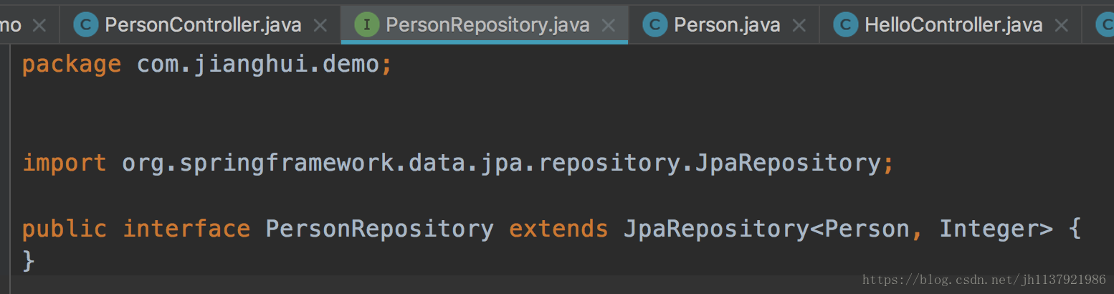Screen dimensions: 1114x294
Task: Close the PersonRepository.java tab
Action: click(608, 26)
